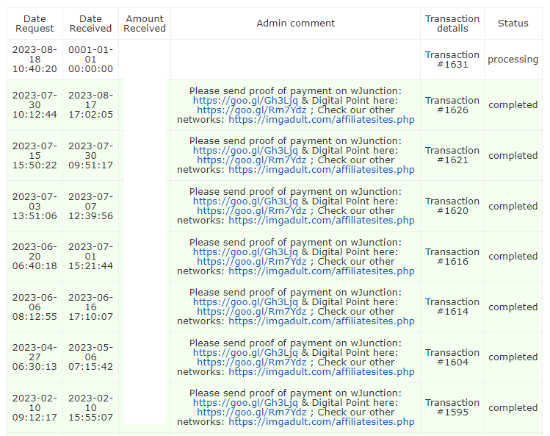Click imgadult.com affiliatesites link for Transaction #1595
Screen dimensions: 550x436
point(321,422)
